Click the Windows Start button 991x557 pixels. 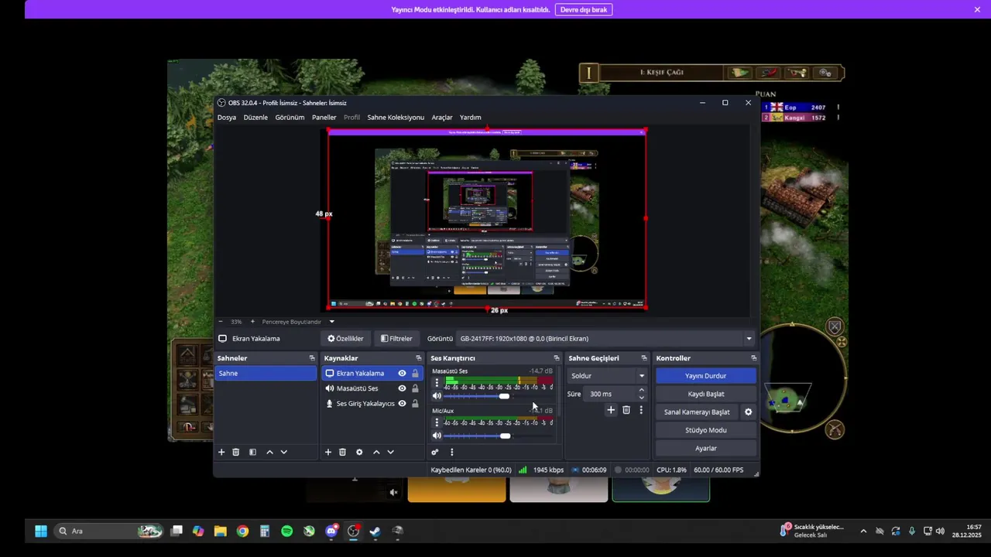click(41, 531)
